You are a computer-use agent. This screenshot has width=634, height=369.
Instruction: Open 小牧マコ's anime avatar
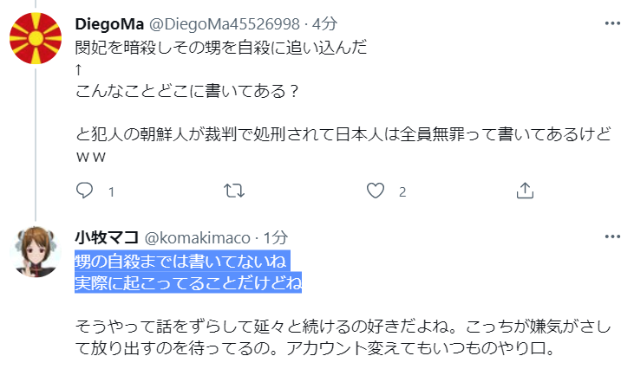click(x=34, y=252)
